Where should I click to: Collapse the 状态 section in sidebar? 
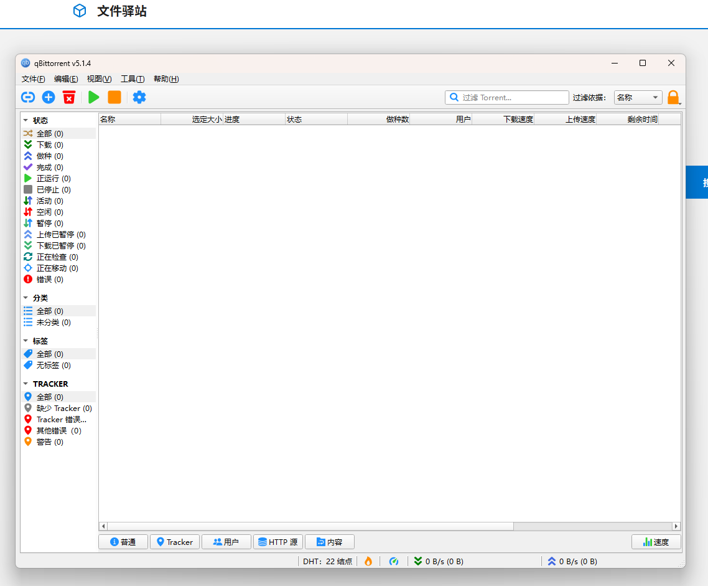point(26,120)
